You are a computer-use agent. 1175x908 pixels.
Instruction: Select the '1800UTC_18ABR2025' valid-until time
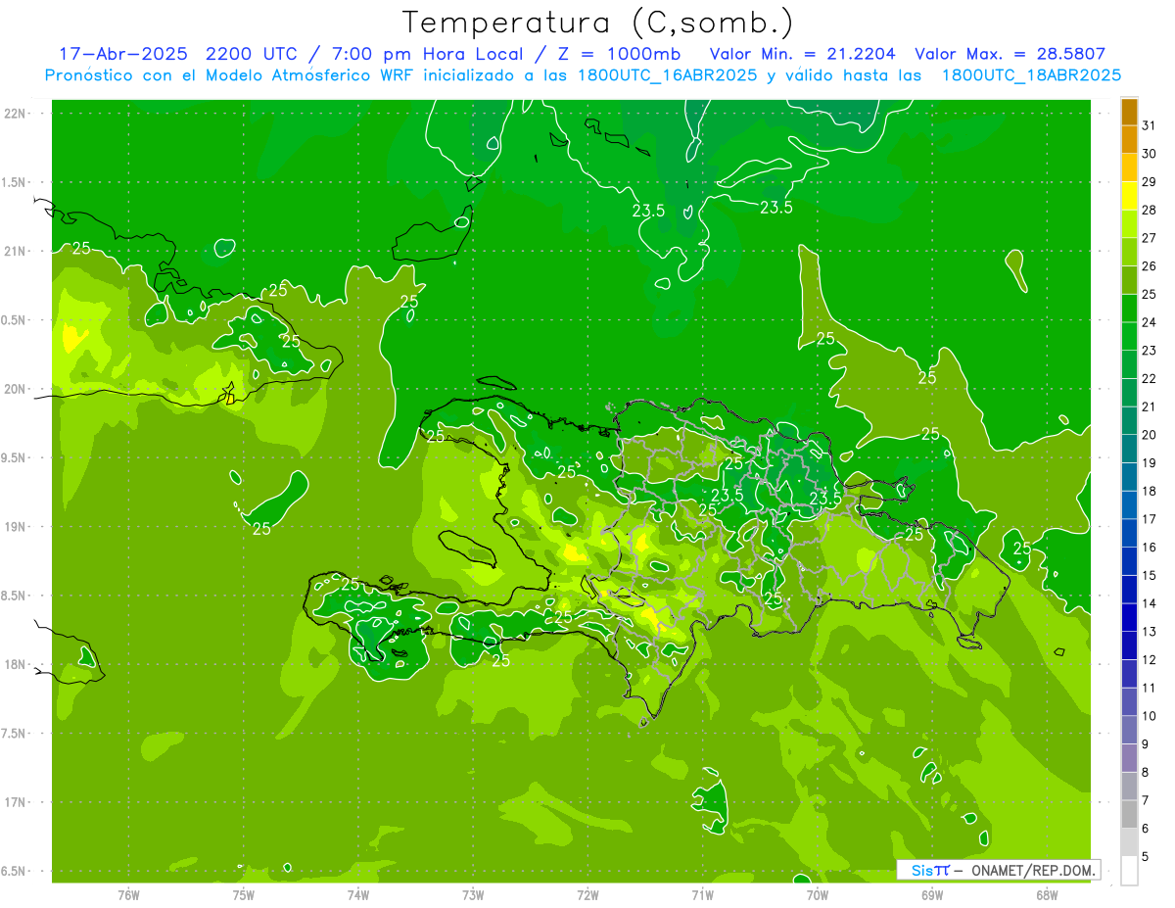[x=1031, y=75]
